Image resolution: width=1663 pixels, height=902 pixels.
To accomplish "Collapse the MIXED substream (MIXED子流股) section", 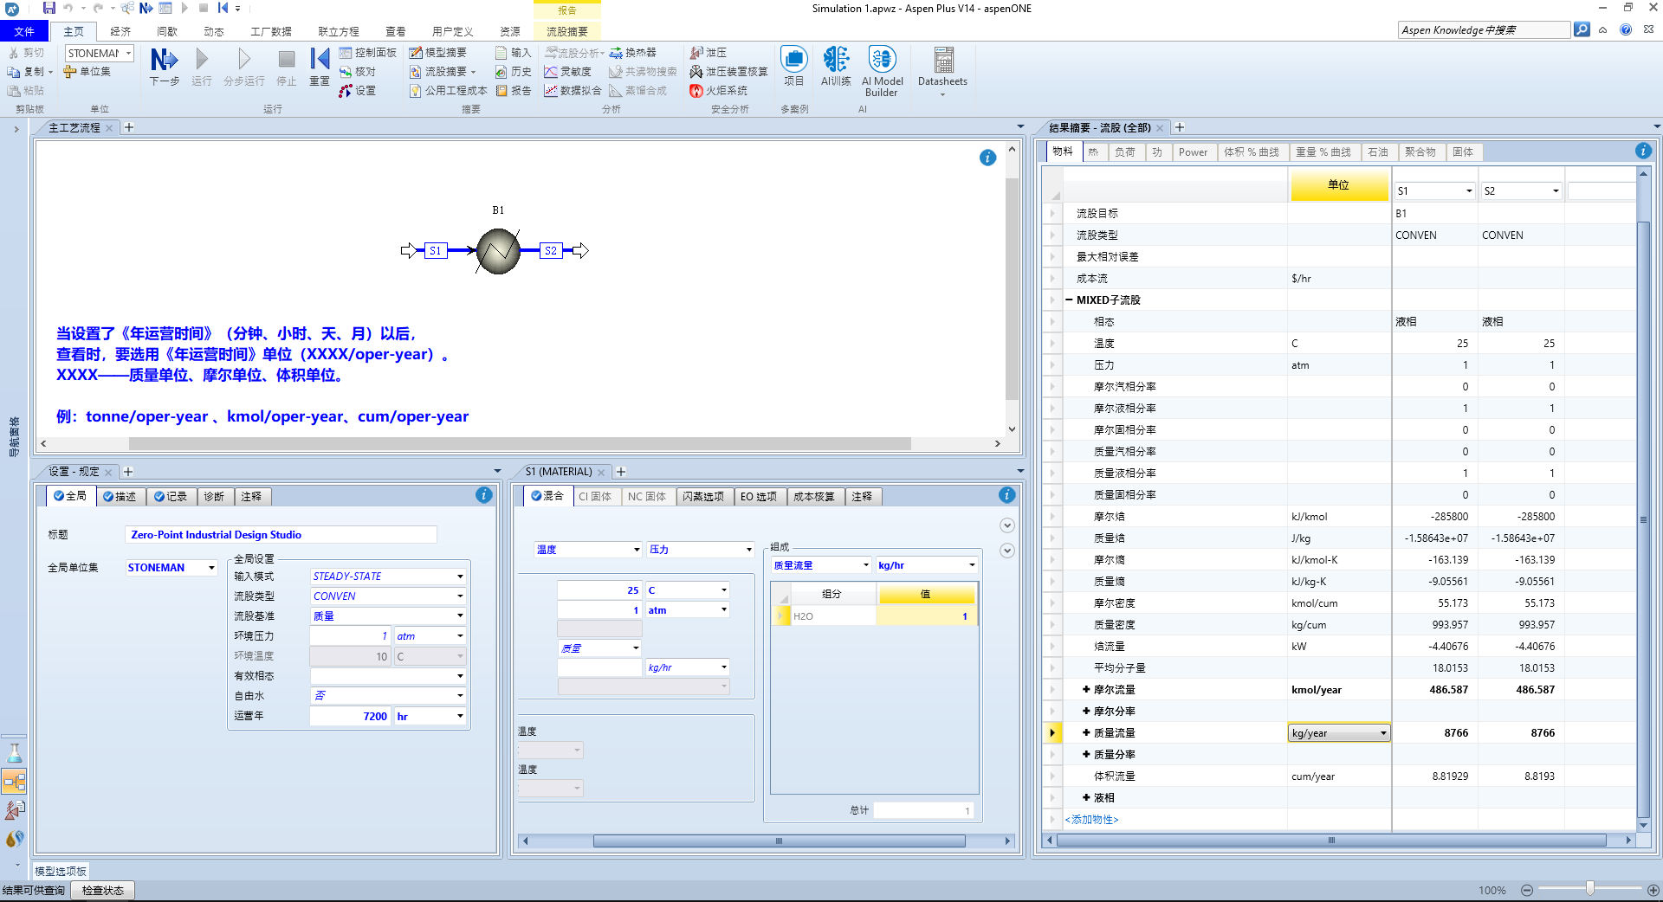I will tap(1069, 300).
